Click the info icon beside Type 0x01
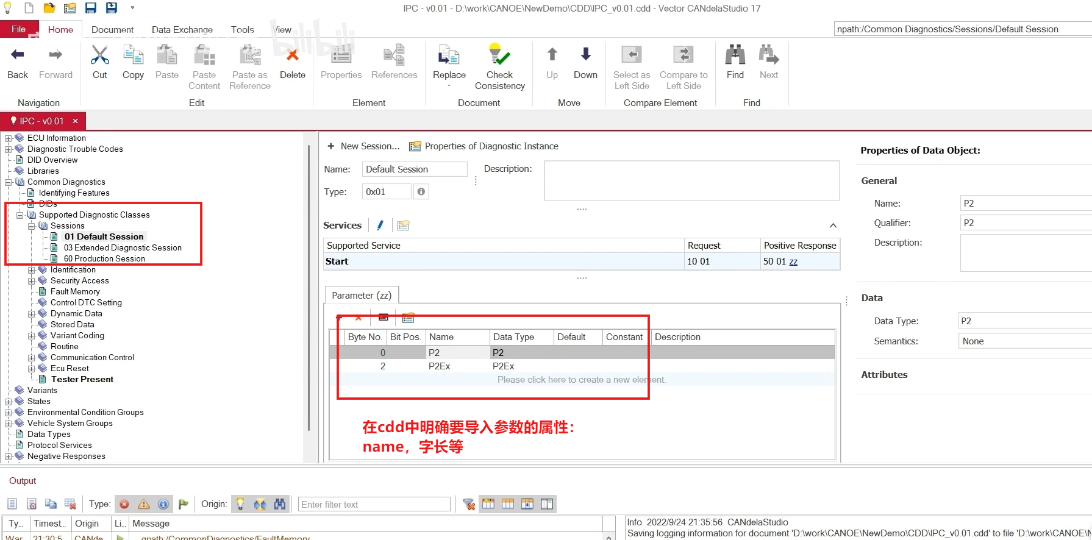 coord(421,191)
